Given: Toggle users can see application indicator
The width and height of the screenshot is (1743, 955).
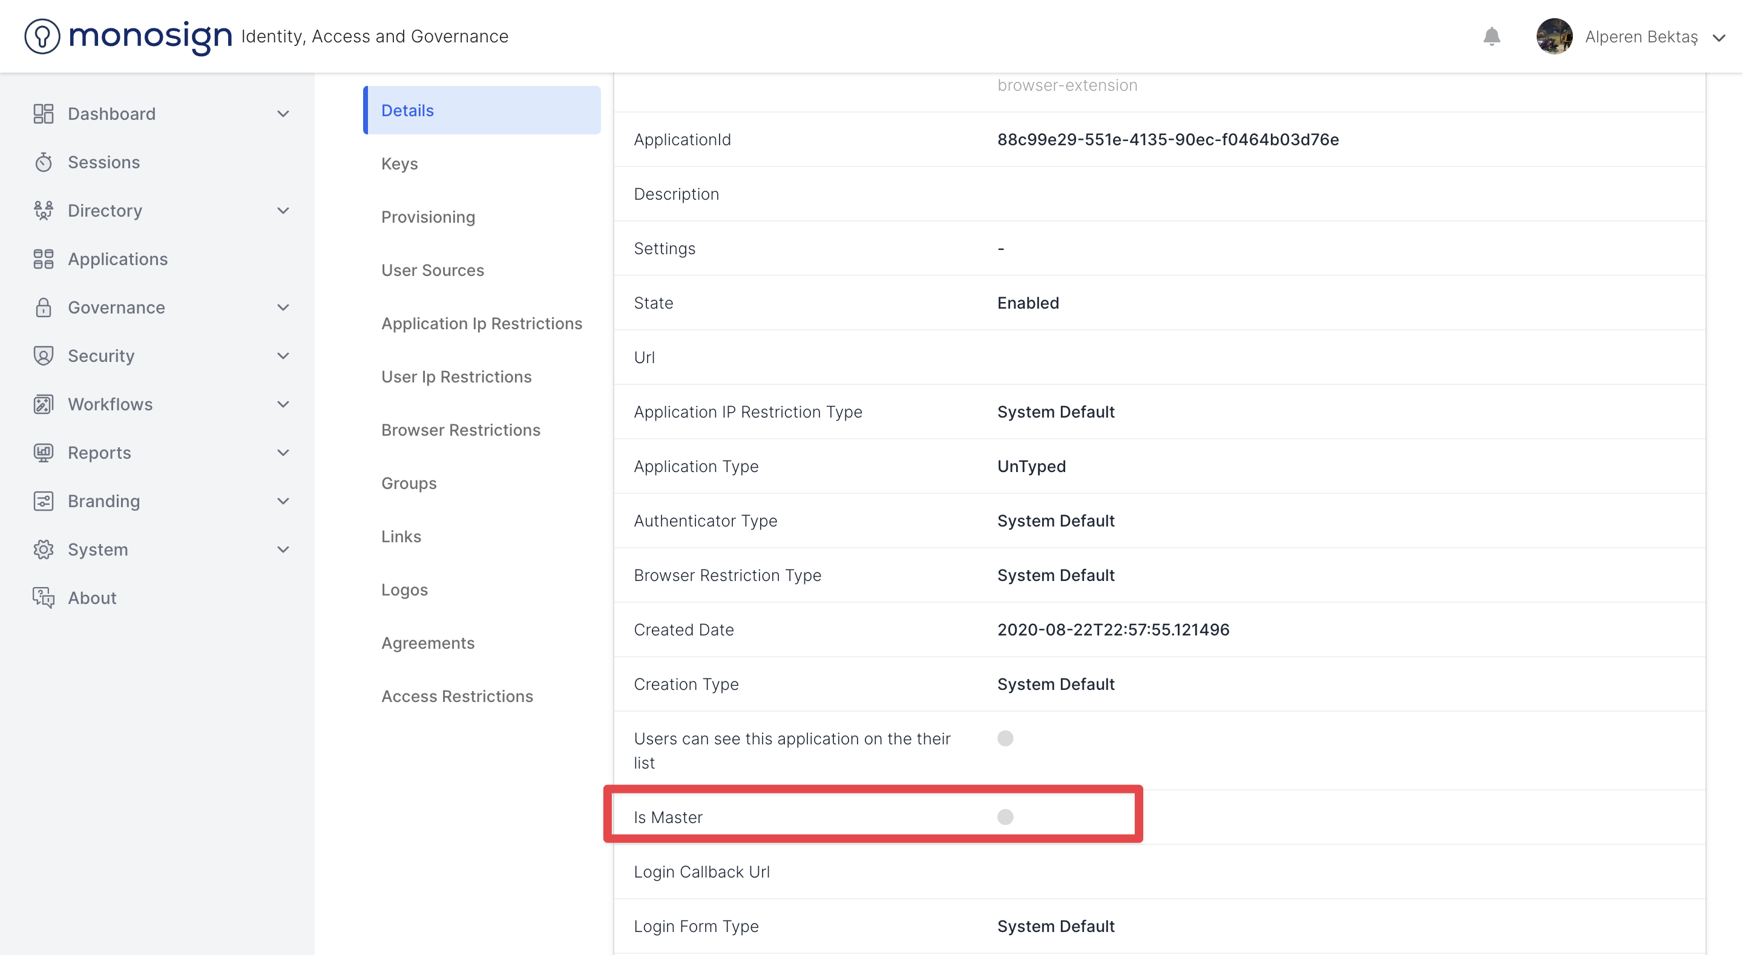Looking at the screenshot, I should 1005,738.
